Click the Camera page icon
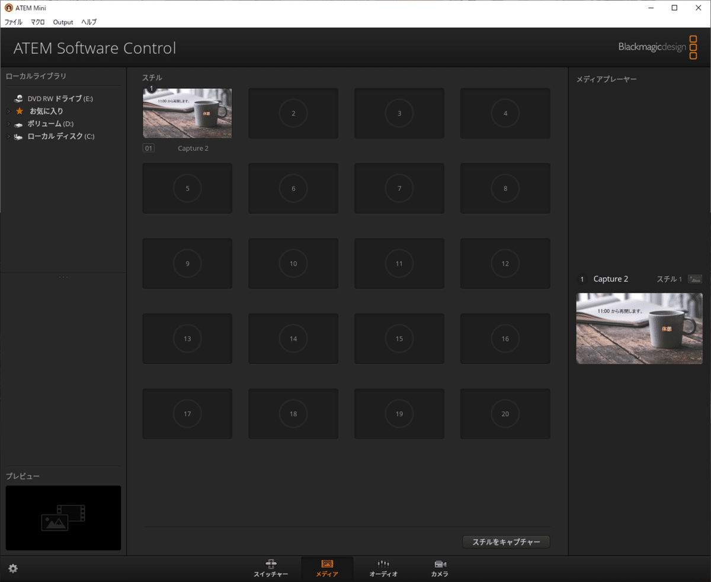This screenshot has height=582, width=711. point(440,564)
